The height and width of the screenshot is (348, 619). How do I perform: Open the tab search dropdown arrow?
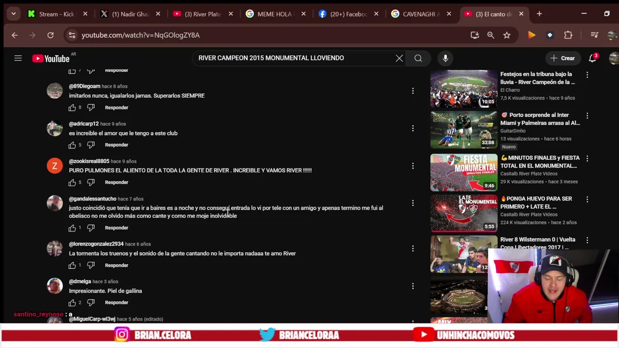click(x=14, y=14)
